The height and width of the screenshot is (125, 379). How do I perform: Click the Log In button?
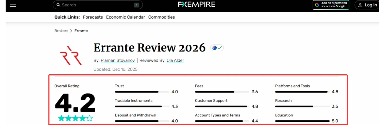pos(367,5)
